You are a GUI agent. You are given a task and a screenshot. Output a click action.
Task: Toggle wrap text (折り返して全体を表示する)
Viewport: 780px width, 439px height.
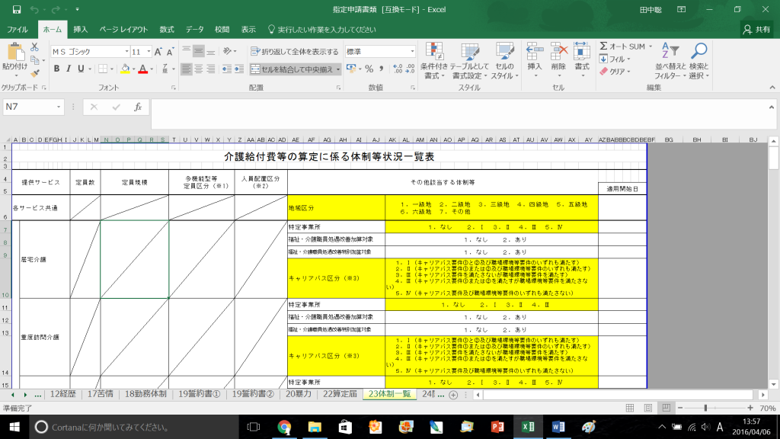pyautogui.click(x=295, y=52)
